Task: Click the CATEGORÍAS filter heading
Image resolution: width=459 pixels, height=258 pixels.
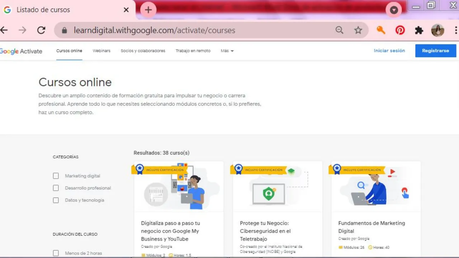Action: tap(66, 157)
